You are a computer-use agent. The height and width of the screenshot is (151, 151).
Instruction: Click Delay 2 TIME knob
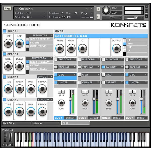tap(8, 111)
